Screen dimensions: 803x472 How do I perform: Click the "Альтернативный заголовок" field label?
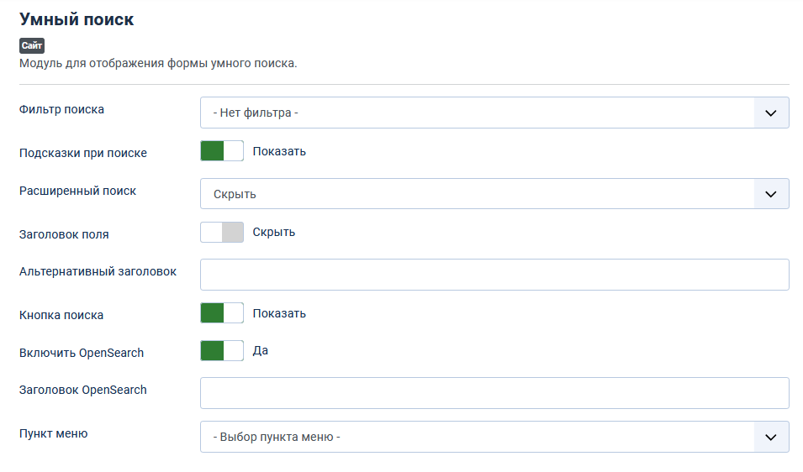click(x=98, y=271)
